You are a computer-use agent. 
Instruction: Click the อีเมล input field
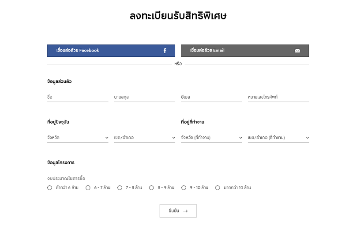[x=211, y=97]
